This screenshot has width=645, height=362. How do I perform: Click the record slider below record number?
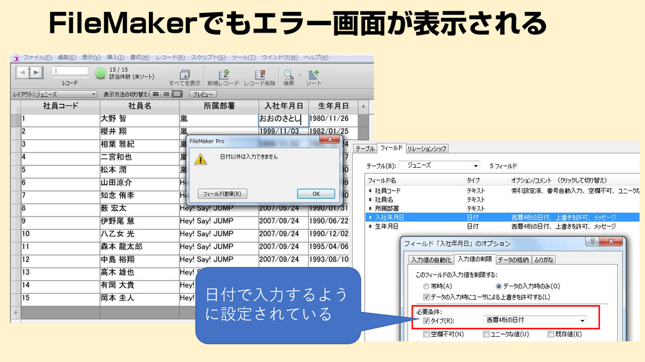(x=70, y=77)
